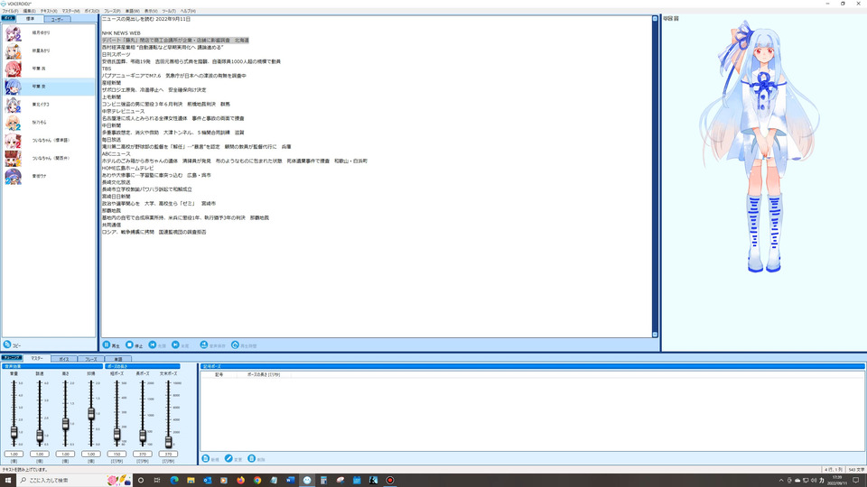
Task: Open the ファイル(F) menu
Action: 10,11
